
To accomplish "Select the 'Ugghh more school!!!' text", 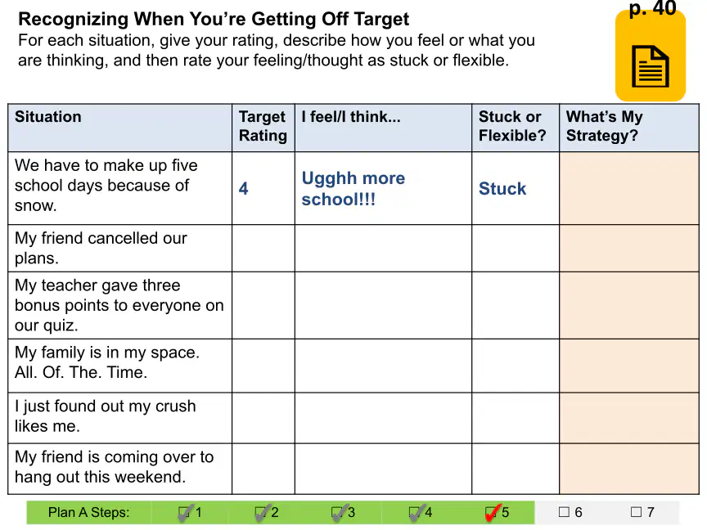I will point(353,188).
